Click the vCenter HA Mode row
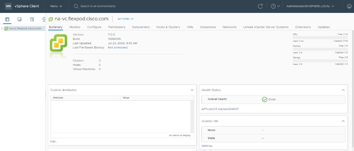Viewport: 354px width, 151px height. pos(273,130)
